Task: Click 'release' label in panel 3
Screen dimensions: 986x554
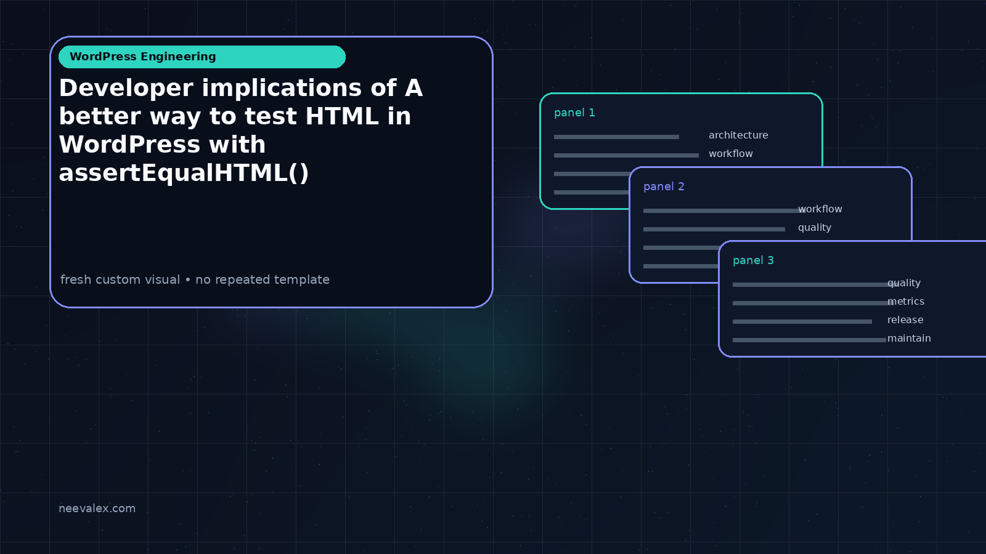Action: click(x=905, y=319)
